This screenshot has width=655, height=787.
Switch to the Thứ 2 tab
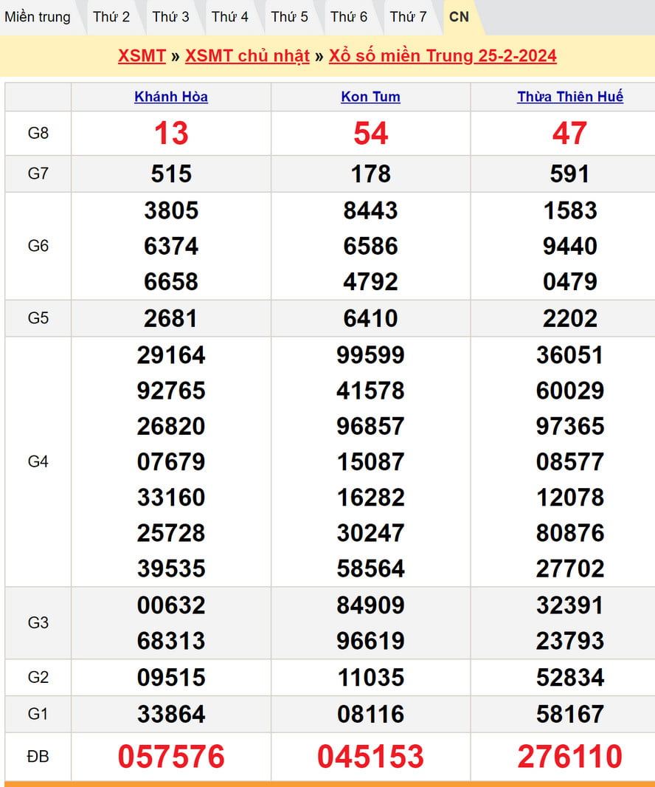[x=111, y=17]
